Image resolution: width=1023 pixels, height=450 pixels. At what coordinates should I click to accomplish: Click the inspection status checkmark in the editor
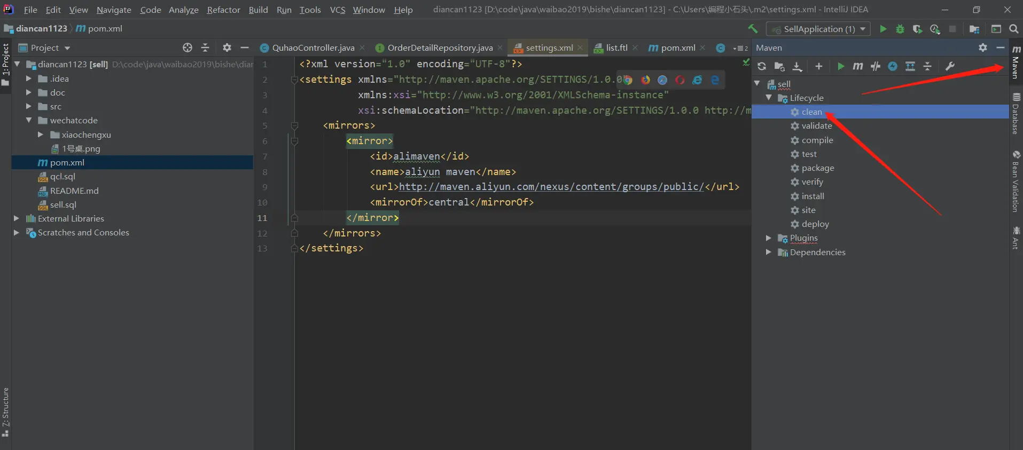746,63
